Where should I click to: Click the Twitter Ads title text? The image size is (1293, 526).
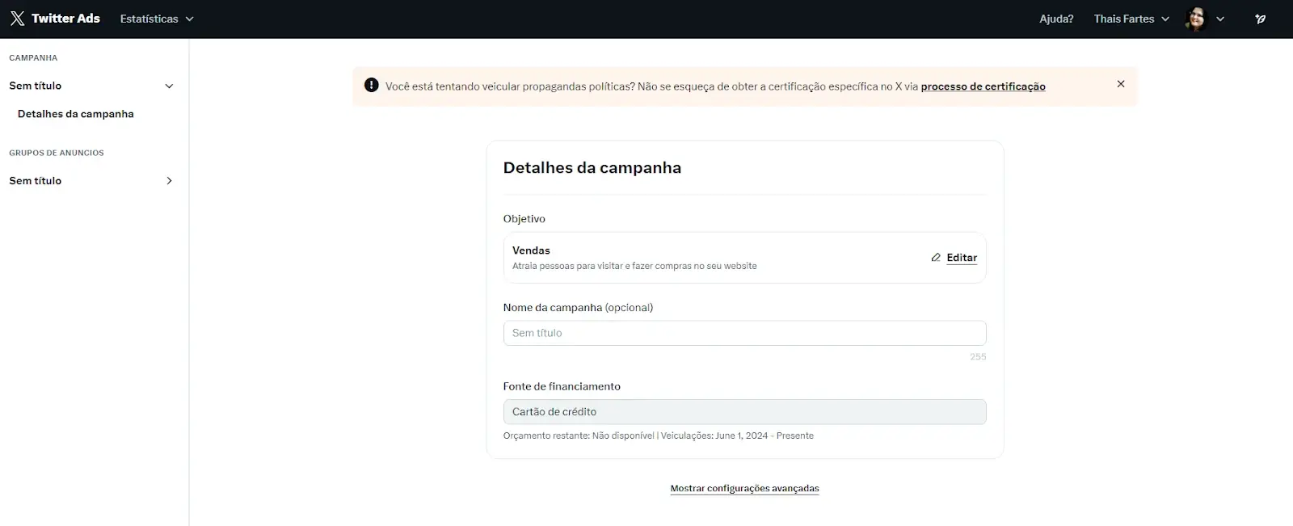click(65, 19)
